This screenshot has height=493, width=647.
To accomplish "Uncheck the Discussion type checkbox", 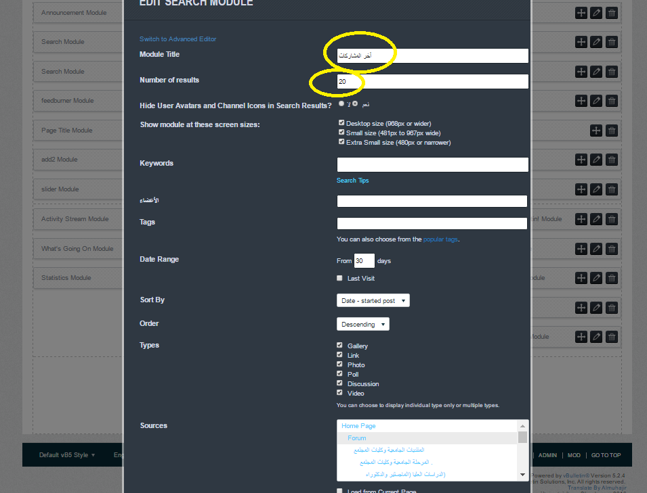I will (x=339, y=383).
